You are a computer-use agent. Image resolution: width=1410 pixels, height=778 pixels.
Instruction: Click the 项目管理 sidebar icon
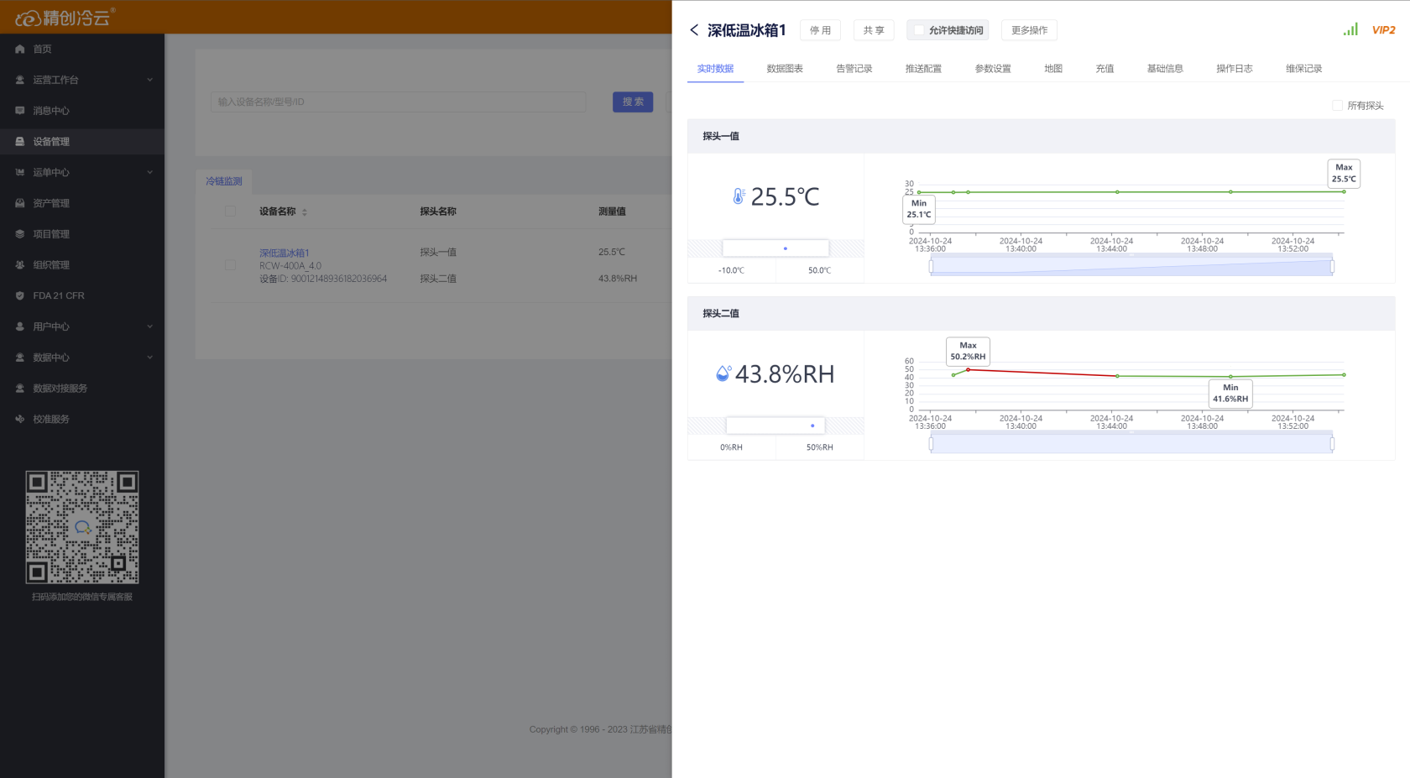pyautogui.click(x=20, y=234)
